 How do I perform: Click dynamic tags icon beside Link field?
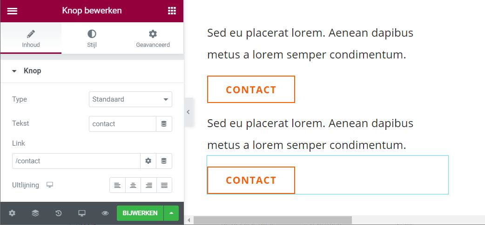[164, 161]
